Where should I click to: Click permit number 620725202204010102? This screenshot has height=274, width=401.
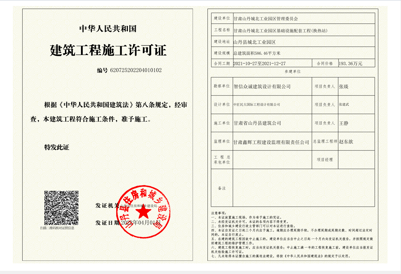(136, 70)
